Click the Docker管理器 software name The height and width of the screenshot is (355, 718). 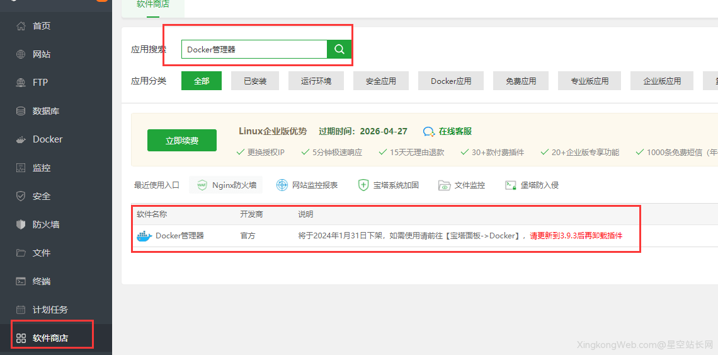(x=179, y=236)
